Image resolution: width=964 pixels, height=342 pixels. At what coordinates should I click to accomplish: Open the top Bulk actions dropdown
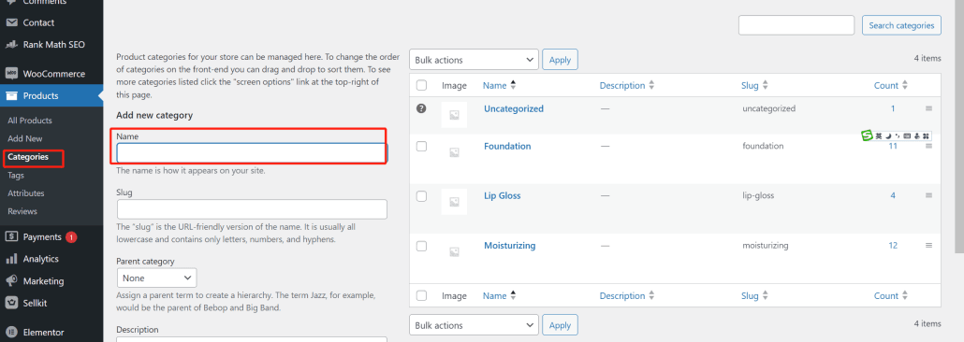[474, 60]
